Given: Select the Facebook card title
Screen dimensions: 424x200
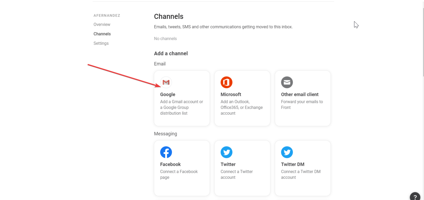Looking at the screenshot, I should point(170,165).
